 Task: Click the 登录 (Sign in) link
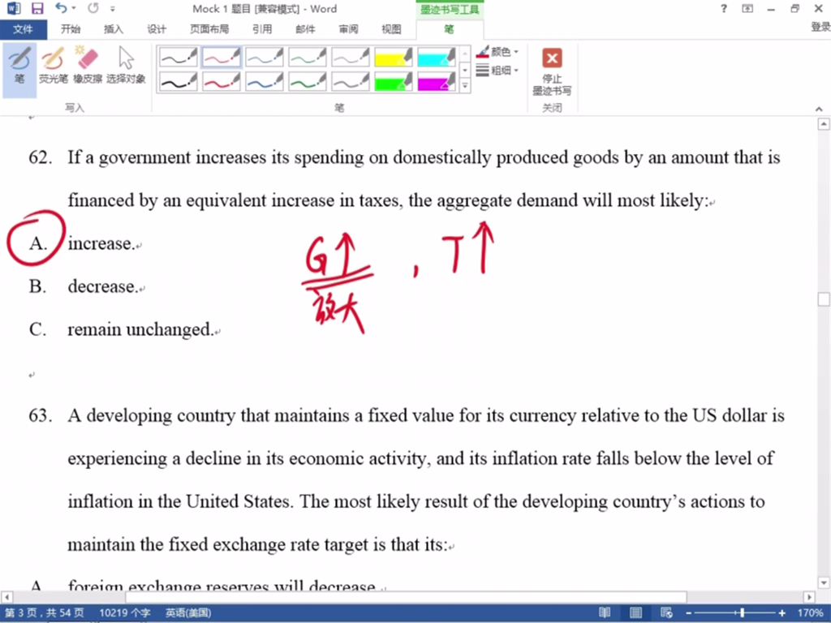[820, 27]
